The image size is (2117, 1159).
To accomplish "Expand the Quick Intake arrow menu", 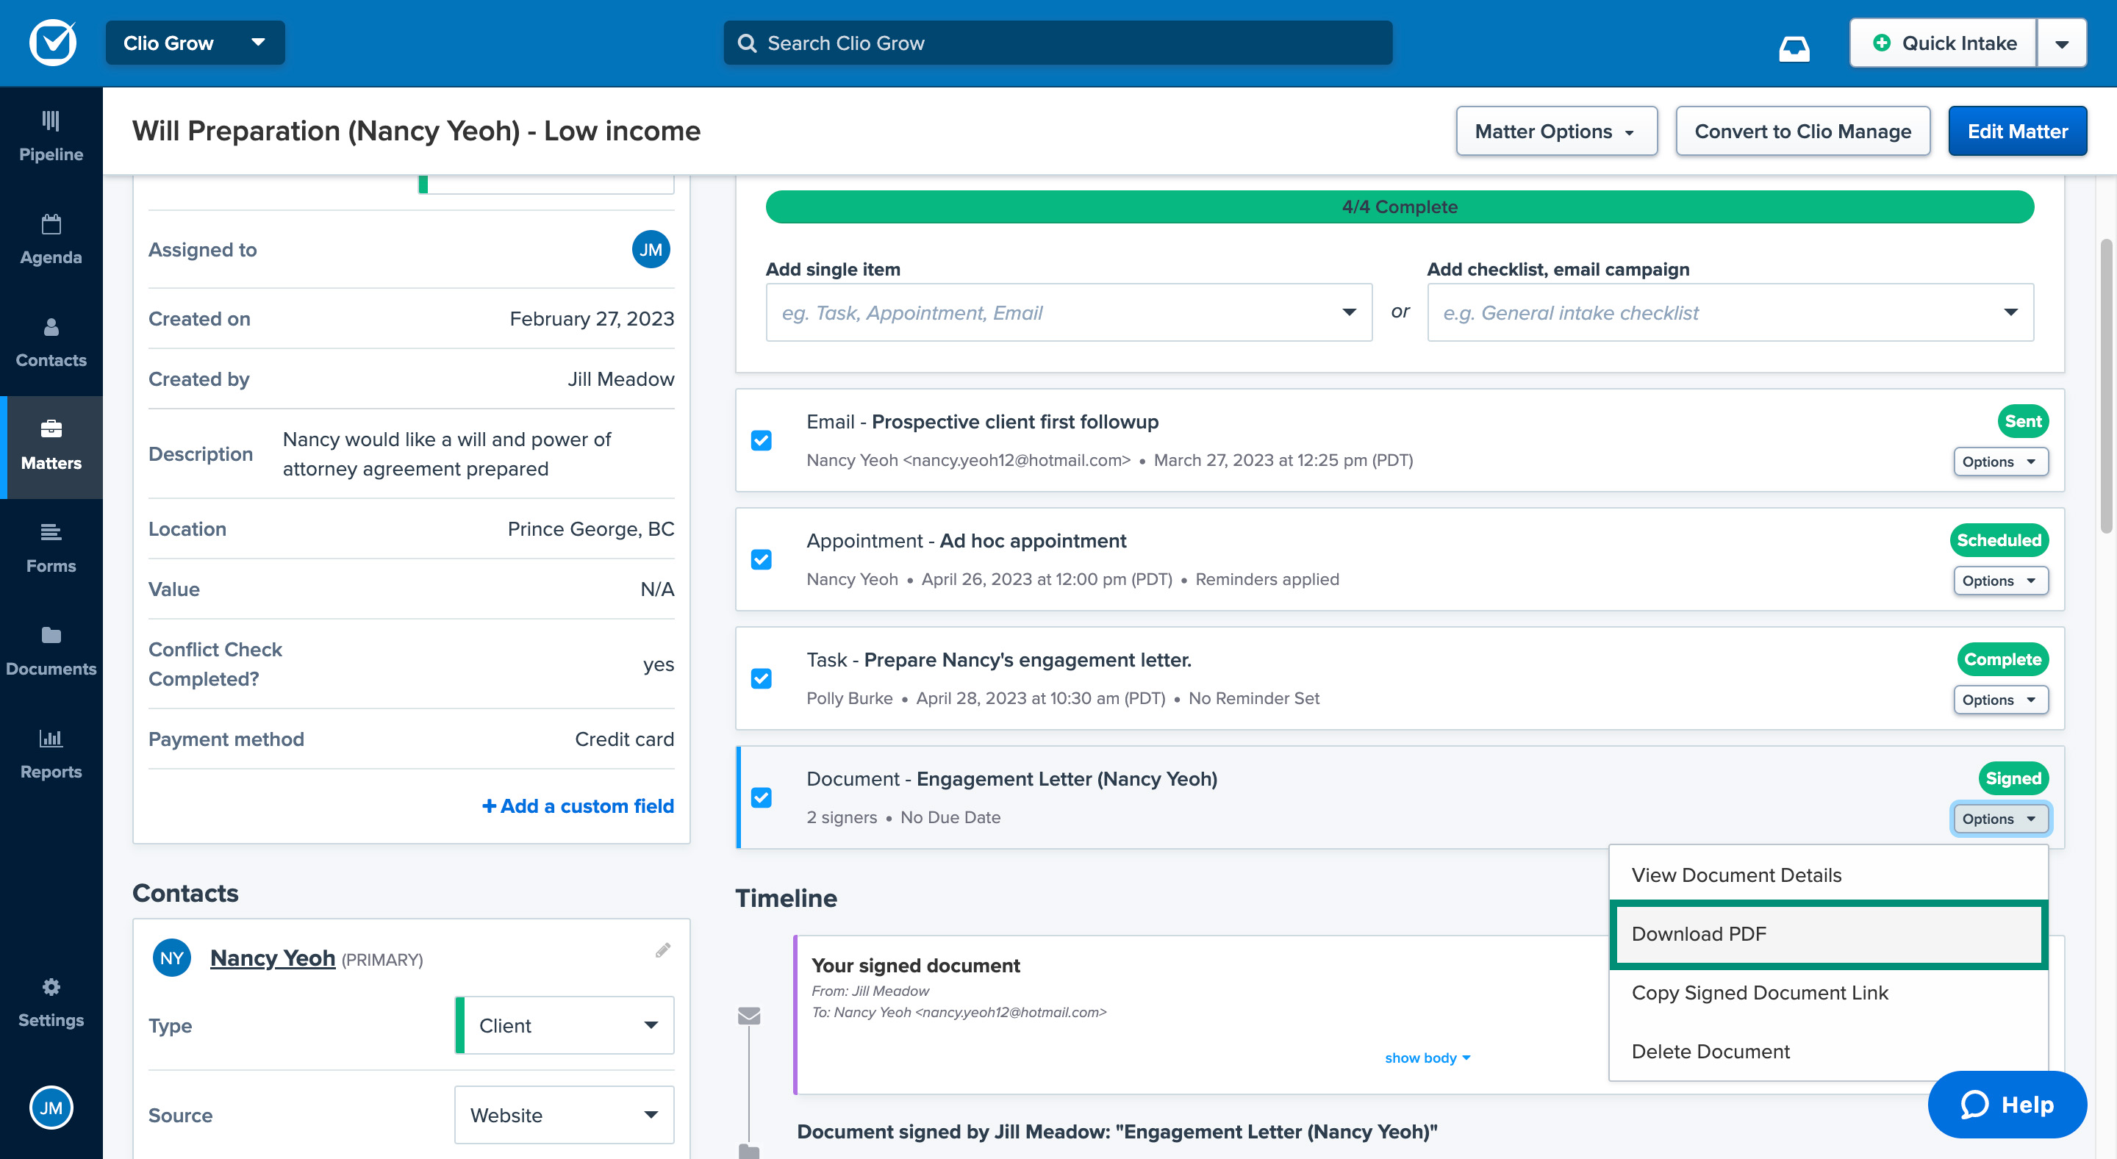I will (2061, 43).
